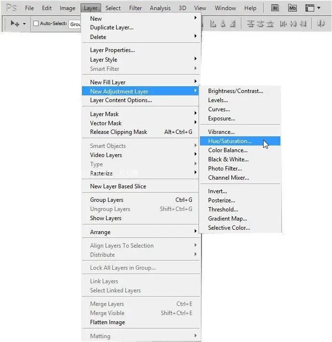Distribute horizontal centers of layers

293,24
